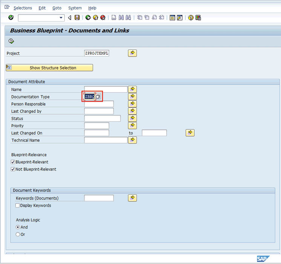The image size is (281, 264).
Task: Click the Generate Shortcut icon
Action: [x=180, y=18]
